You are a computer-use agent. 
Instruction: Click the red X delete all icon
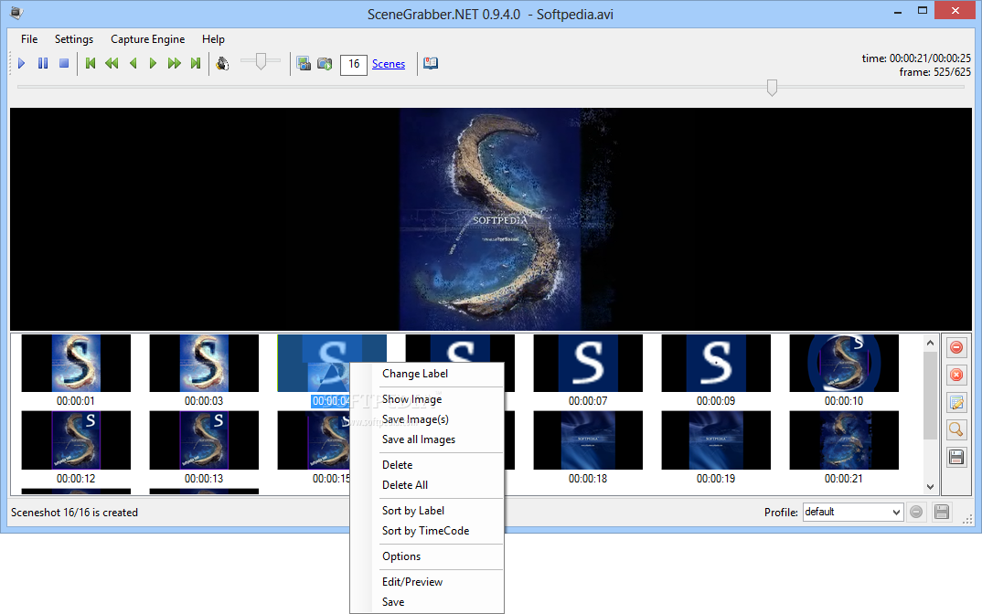tap(956, 375)
